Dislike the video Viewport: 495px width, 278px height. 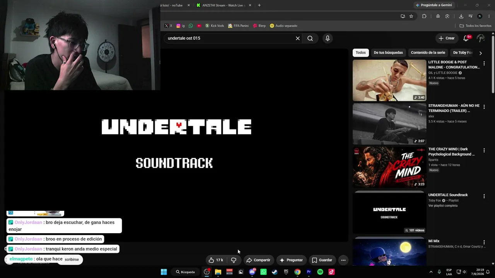pos(234,260)
